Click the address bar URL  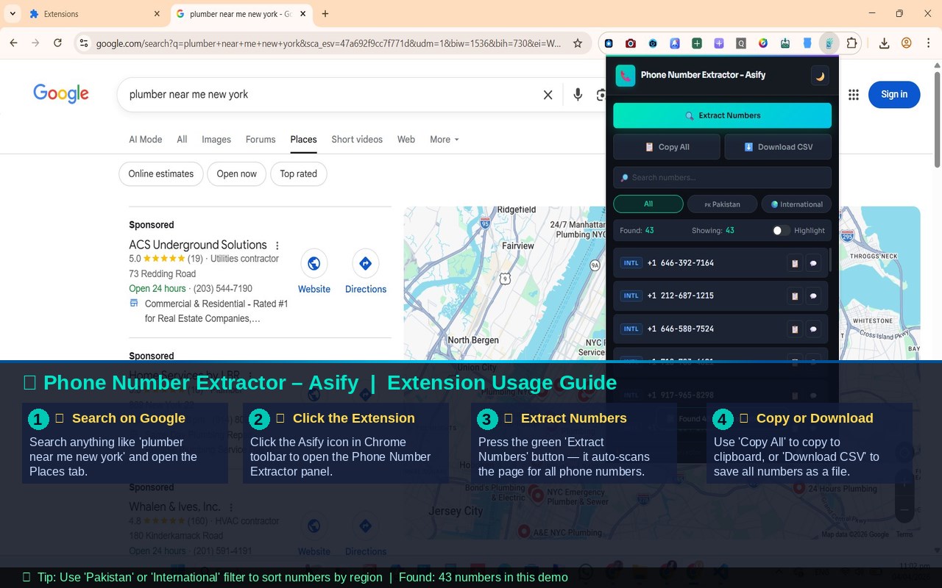[x=329, y=43]
